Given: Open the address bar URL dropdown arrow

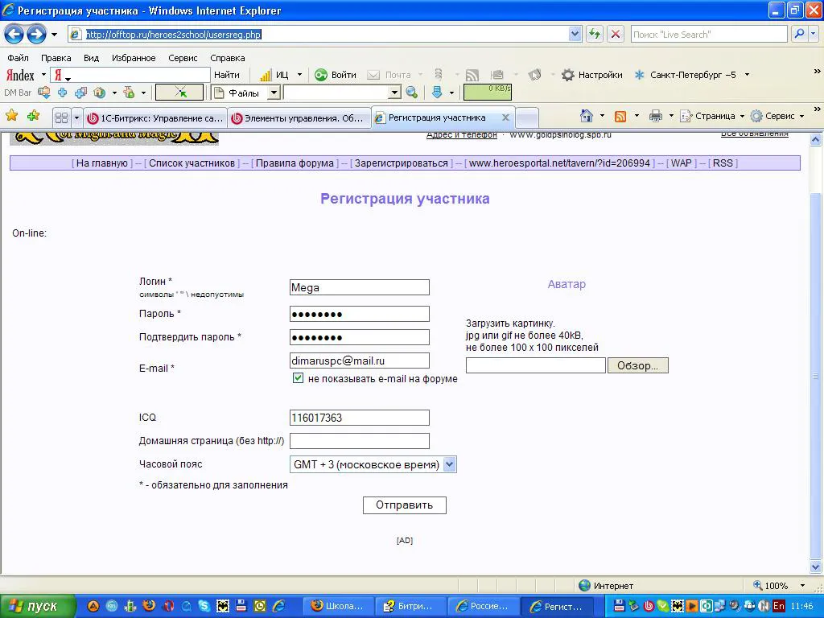Looking at the screenshot, I should point(575,34).
